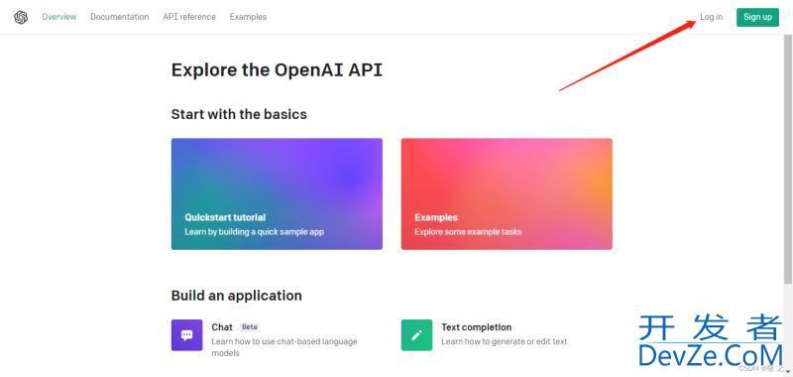
Task: Click the green Sign up button
Action: pos(757,17)
